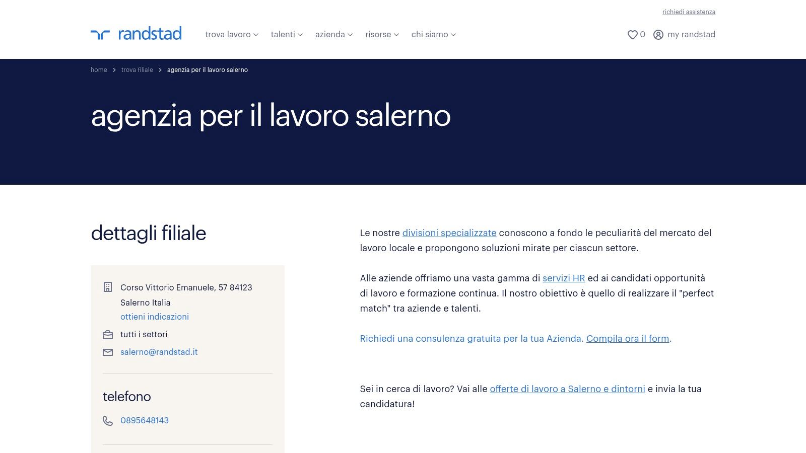Viewport: 806px width, 453px height.
Task: Click the my randstad user icon
Action: (658, 35)
